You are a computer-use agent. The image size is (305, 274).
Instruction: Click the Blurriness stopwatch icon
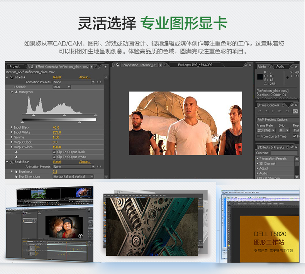click(16, 172)
